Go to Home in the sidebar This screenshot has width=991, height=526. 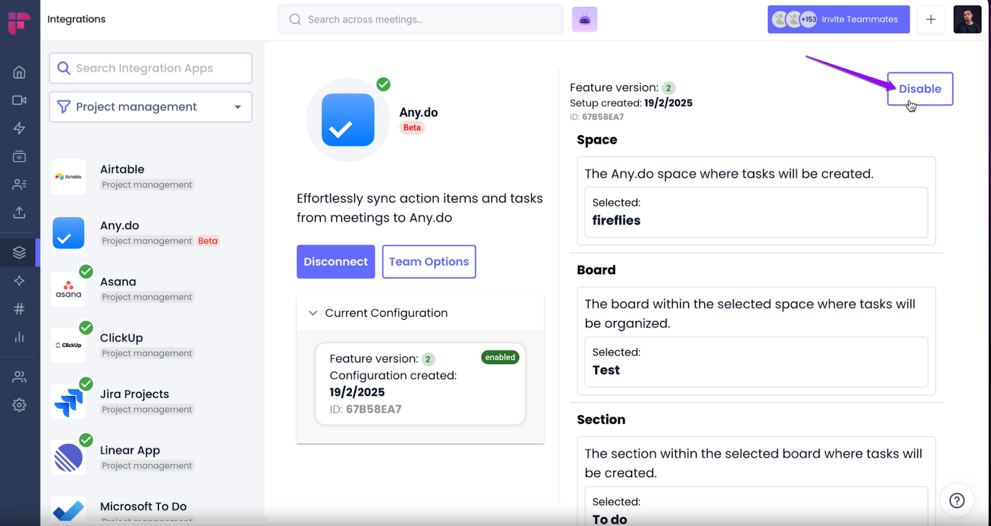tap(19, 72)
